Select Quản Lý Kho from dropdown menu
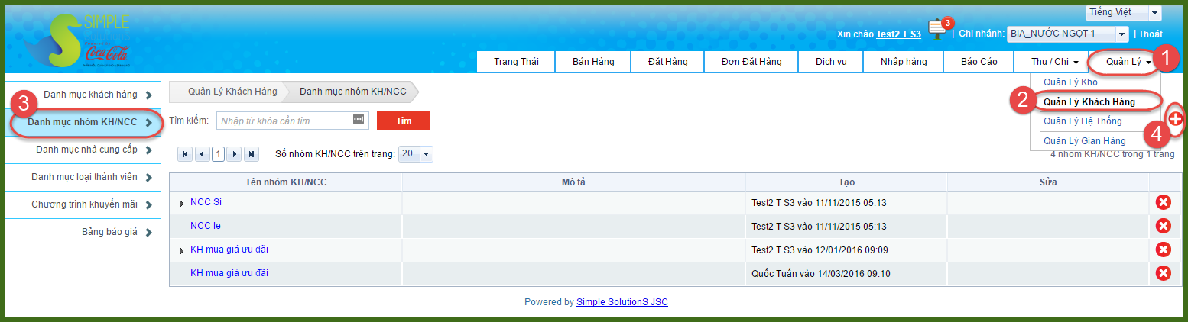The width and height of the screenshot is (1188, 322). [1070, 82]
